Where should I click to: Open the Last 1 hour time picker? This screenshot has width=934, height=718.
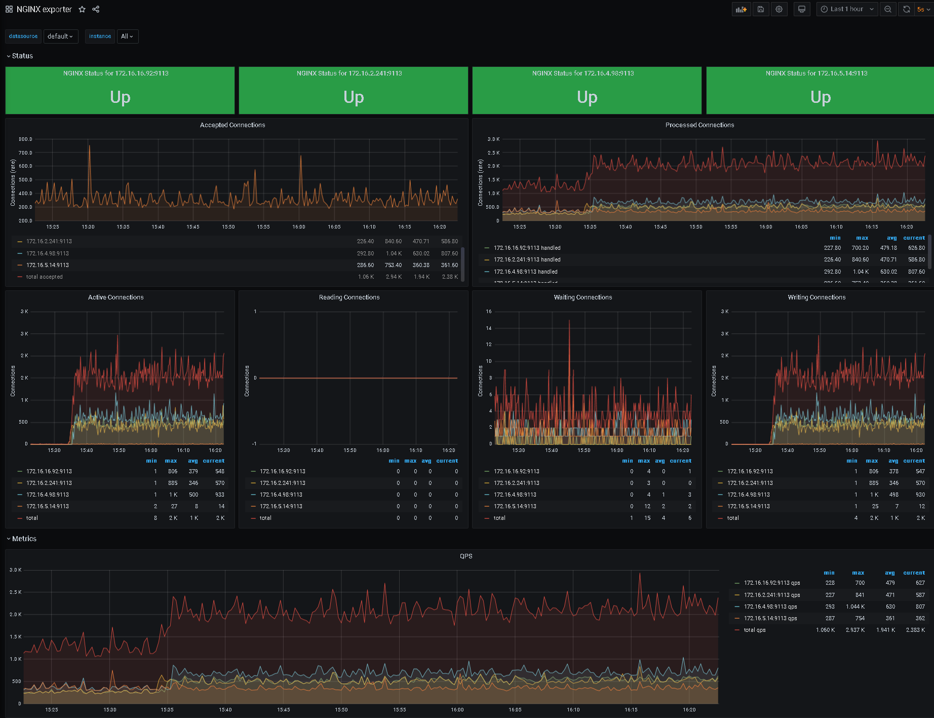tap(847, 9)
